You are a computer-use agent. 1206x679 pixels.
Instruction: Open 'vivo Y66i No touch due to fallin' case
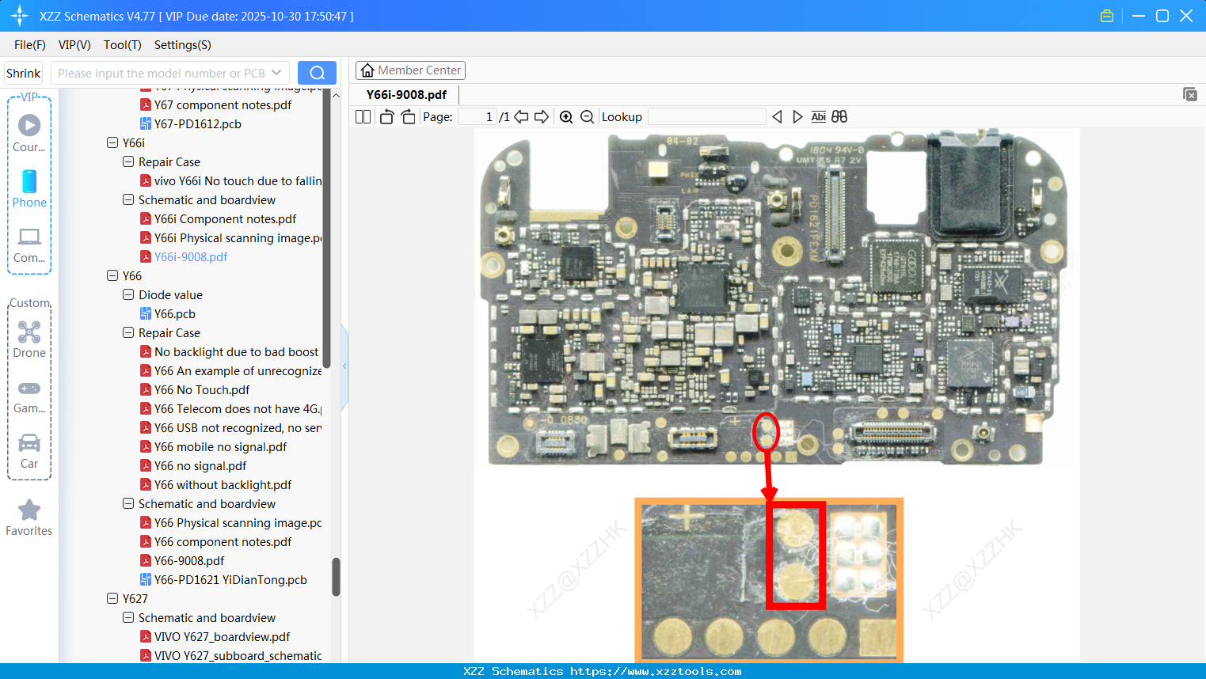238,181
